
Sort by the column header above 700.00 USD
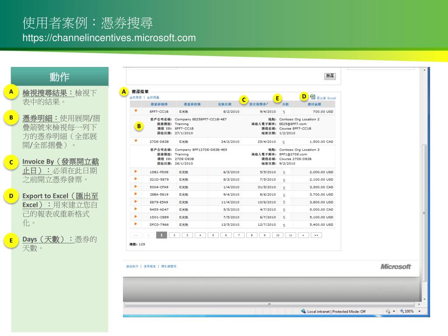[x=314, y=104]
